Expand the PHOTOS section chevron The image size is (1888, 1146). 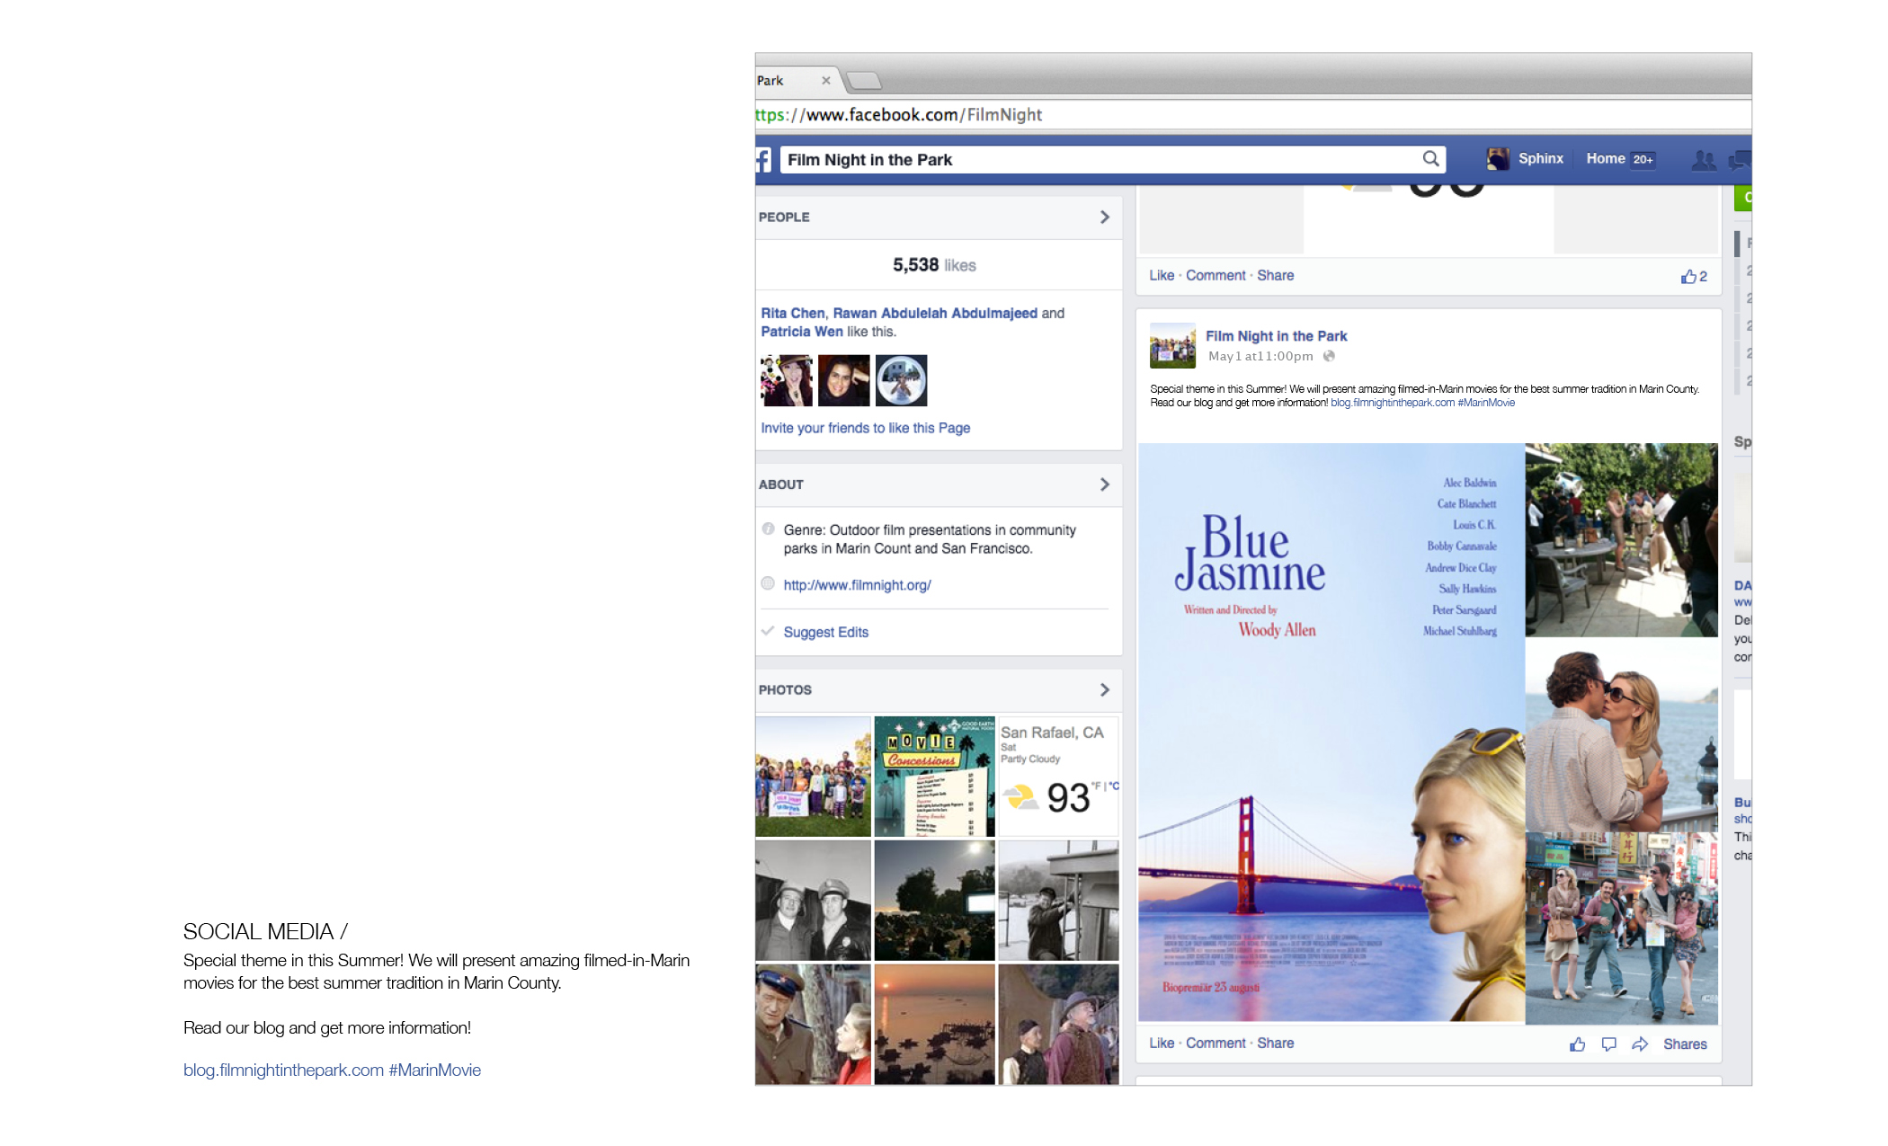pyautogui.click(x=1104, y=689)
